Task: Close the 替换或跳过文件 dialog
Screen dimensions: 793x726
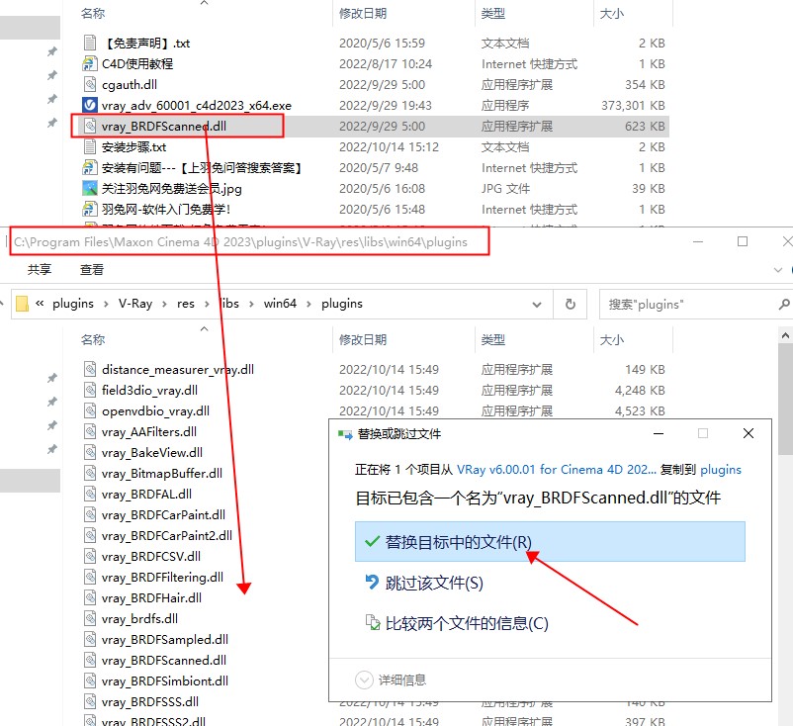Action: pyautogui.click(x=749, y=433)
